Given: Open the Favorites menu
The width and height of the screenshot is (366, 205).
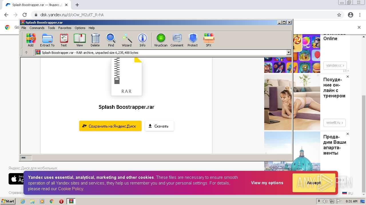Looking at the screenshot, I should 65,28.
